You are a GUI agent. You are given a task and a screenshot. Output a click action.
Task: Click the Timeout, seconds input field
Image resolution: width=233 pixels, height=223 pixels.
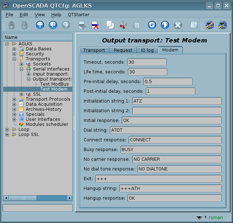[147, 62]
